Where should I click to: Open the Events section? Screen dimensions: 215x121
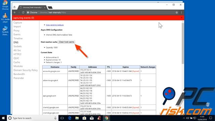(17, 34)
